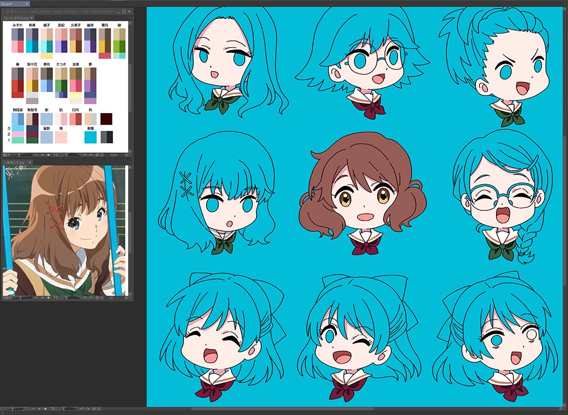Screen dimensions: 568x415
Task: Rotate the palette image left
Action: point(85,155)
